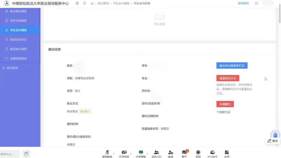Start 录制 recording
The width and height of the screenshot is (281, 158).
click(x=198, y=154)
